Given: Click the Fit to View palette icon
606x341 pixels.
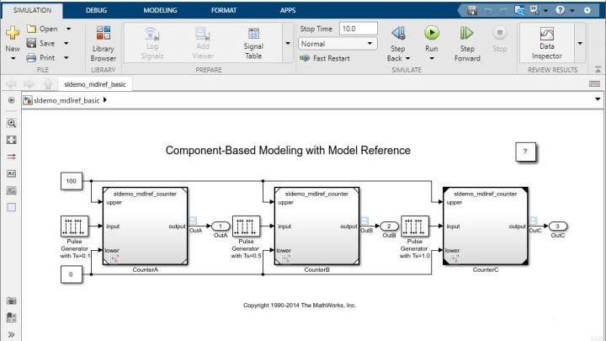Looking at the screenshot, I should coord(11,140).
